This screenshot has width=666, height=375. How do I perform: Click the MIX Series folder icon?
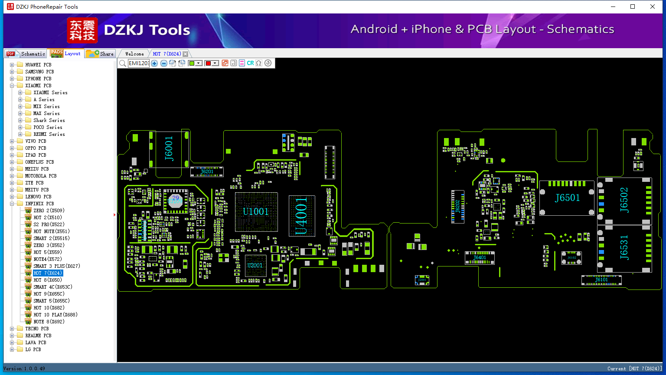[x=28, y=106]
